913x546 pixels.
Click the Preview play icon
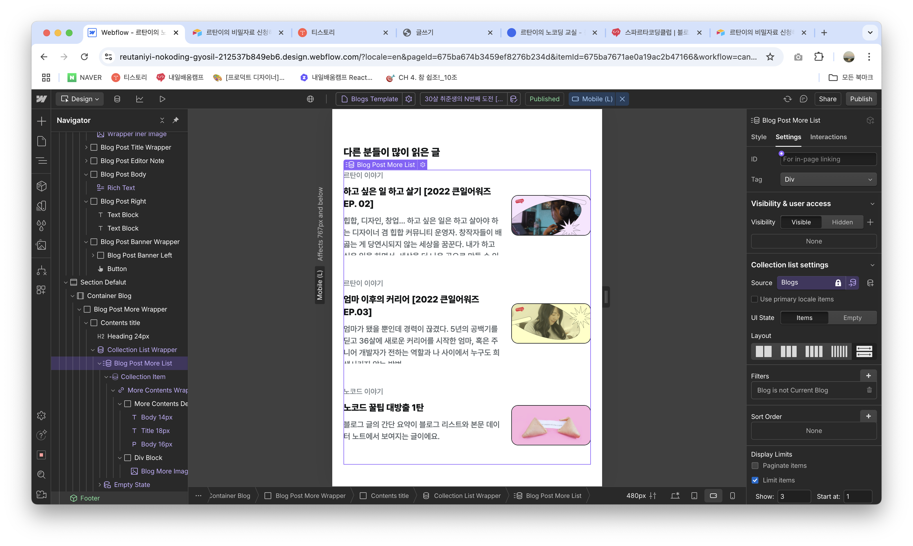162,99
